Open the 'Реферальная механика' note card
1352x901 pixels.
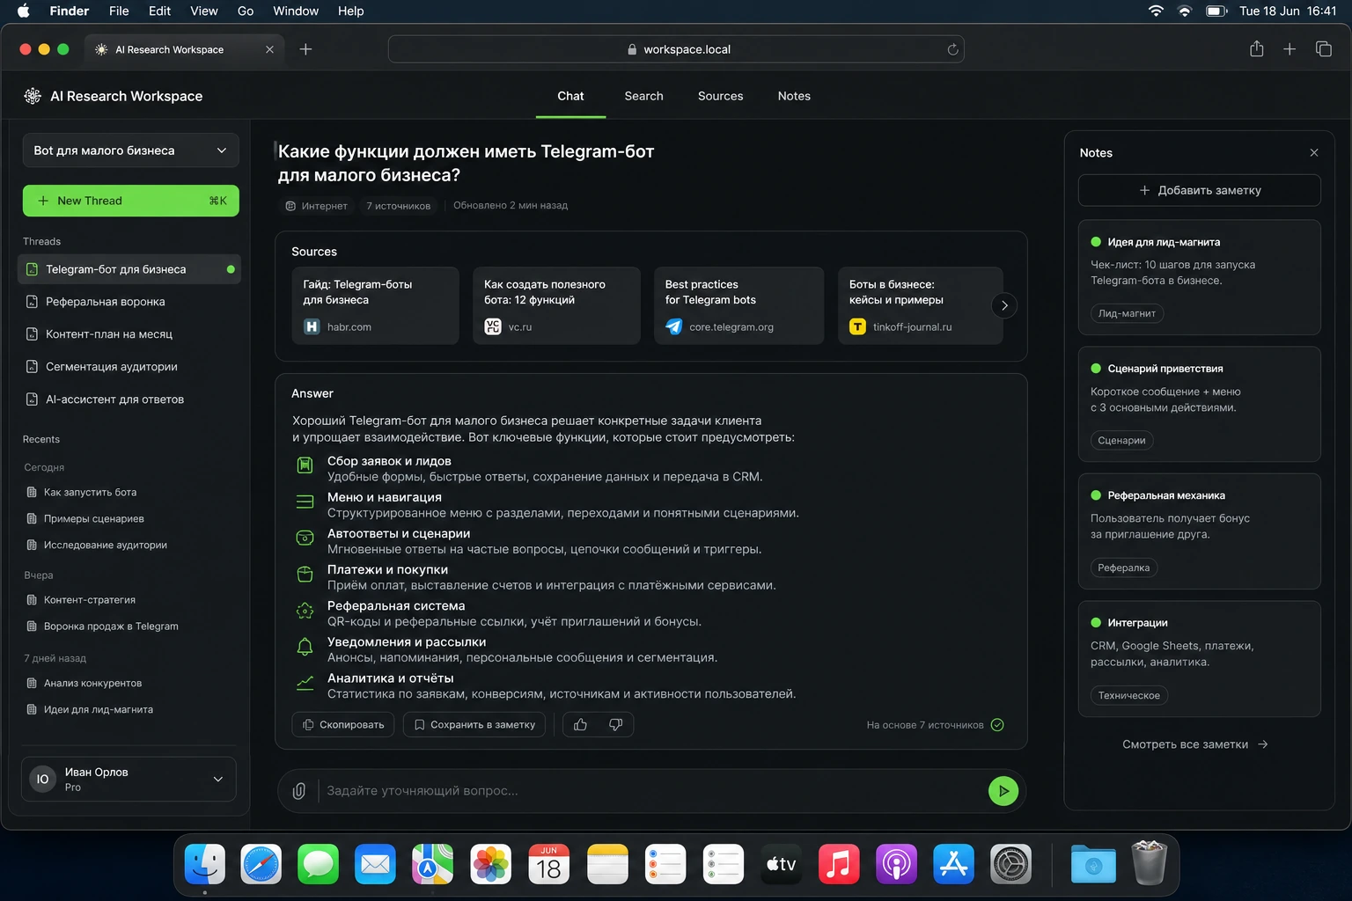[1200, 531]
